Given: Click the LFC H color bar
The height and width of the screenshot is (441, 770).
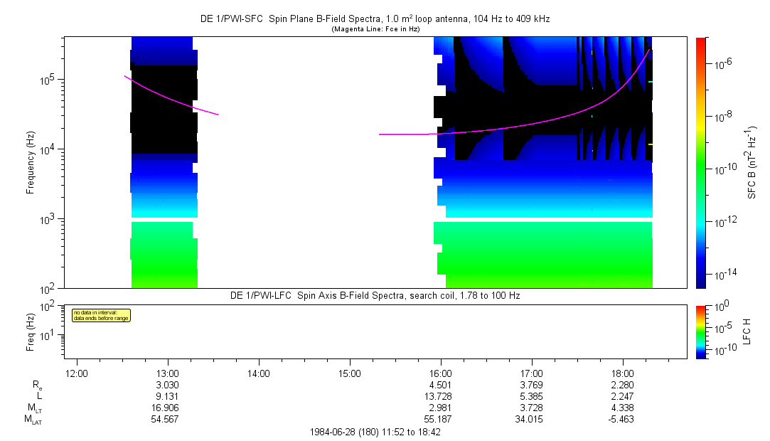Looking at the screenshot, I should (x=700, y=330).
